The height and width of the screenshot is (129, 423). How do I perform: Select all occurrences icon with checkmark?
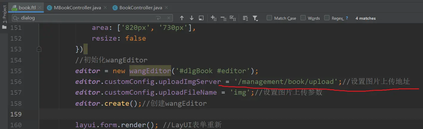coord(233,18)
